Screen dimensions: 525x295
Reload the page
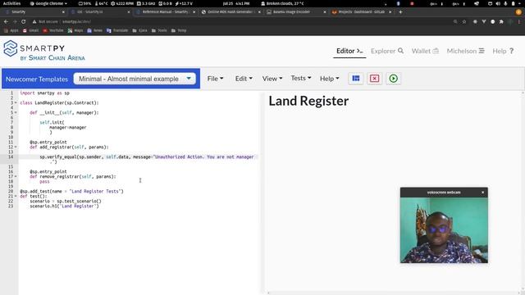coord(24,21)
